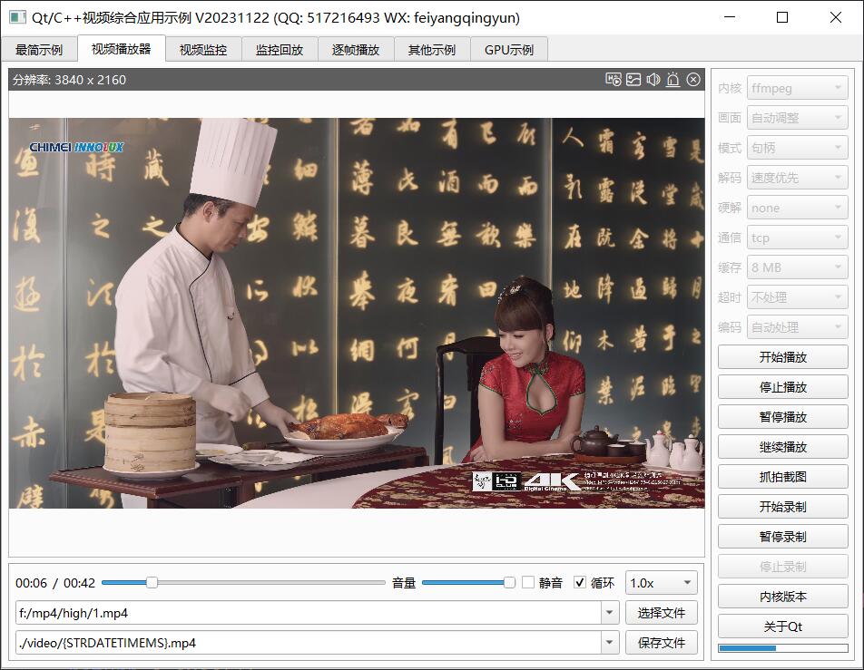Uncheck the 循环 loop checkbox

pos(581,583)
